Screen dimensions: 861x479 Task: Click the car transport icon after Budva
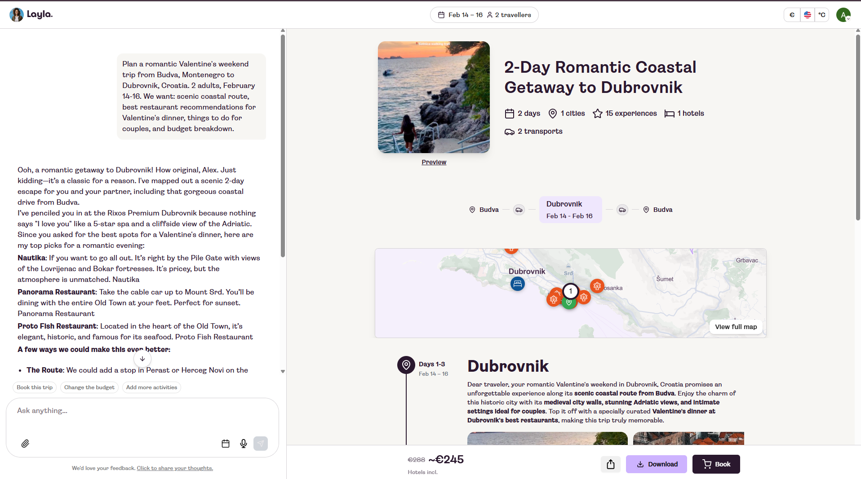[519, 210]
